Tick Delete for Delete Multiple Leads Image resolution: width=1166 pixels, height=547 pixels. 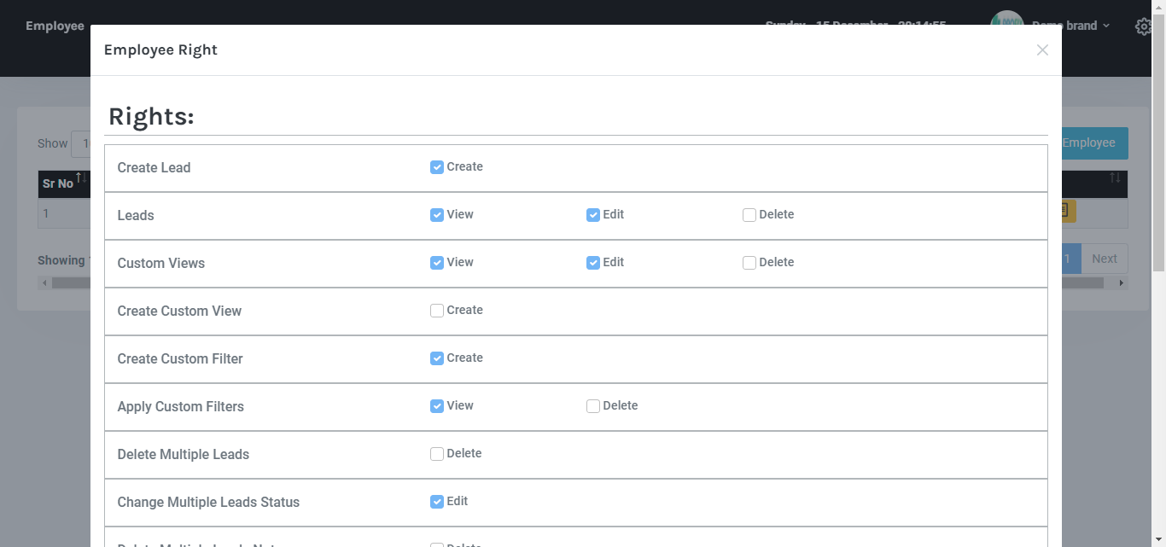click(x=437, y=454)
